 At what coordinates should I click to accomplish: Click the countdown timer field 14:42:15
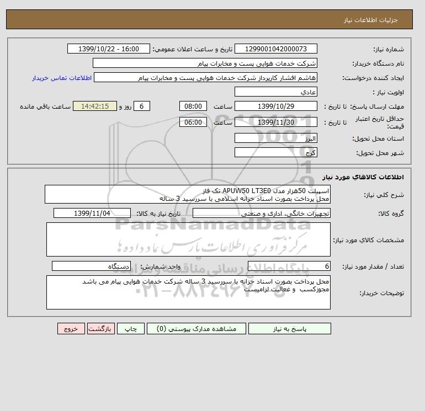click(x=95, y=106)
